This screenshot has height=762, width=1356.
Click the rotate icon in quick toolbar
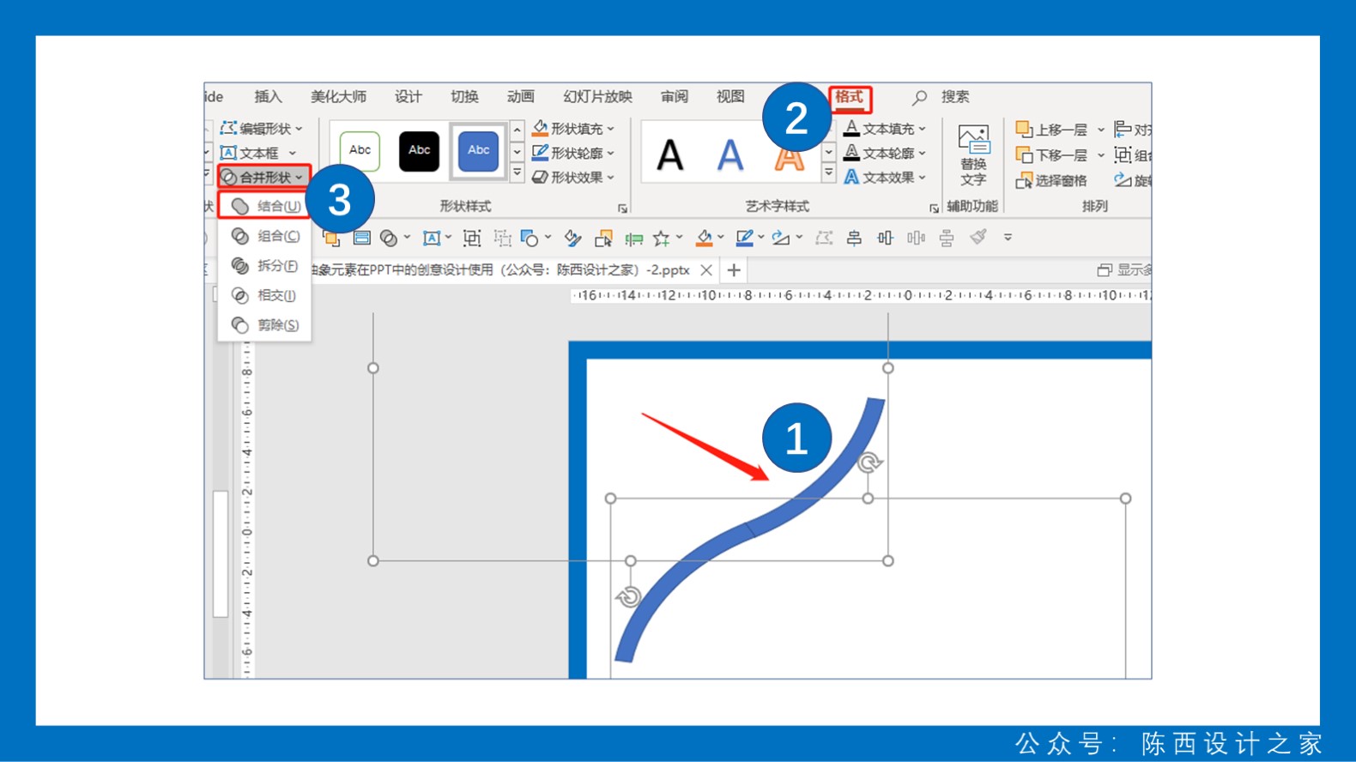click(x=781, y=238)
